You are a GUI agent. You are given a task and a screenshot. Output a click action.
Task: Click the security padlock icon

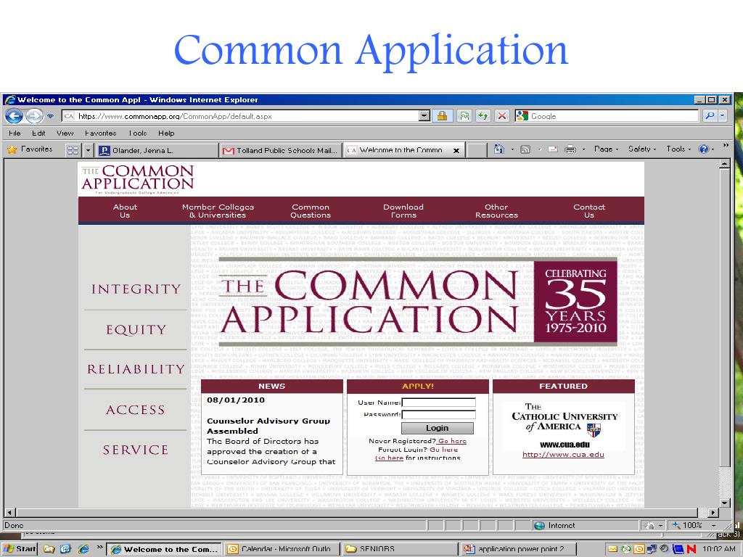tap(442, 116)
